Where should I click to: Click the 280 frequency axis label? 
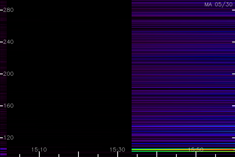pos(8,10)
